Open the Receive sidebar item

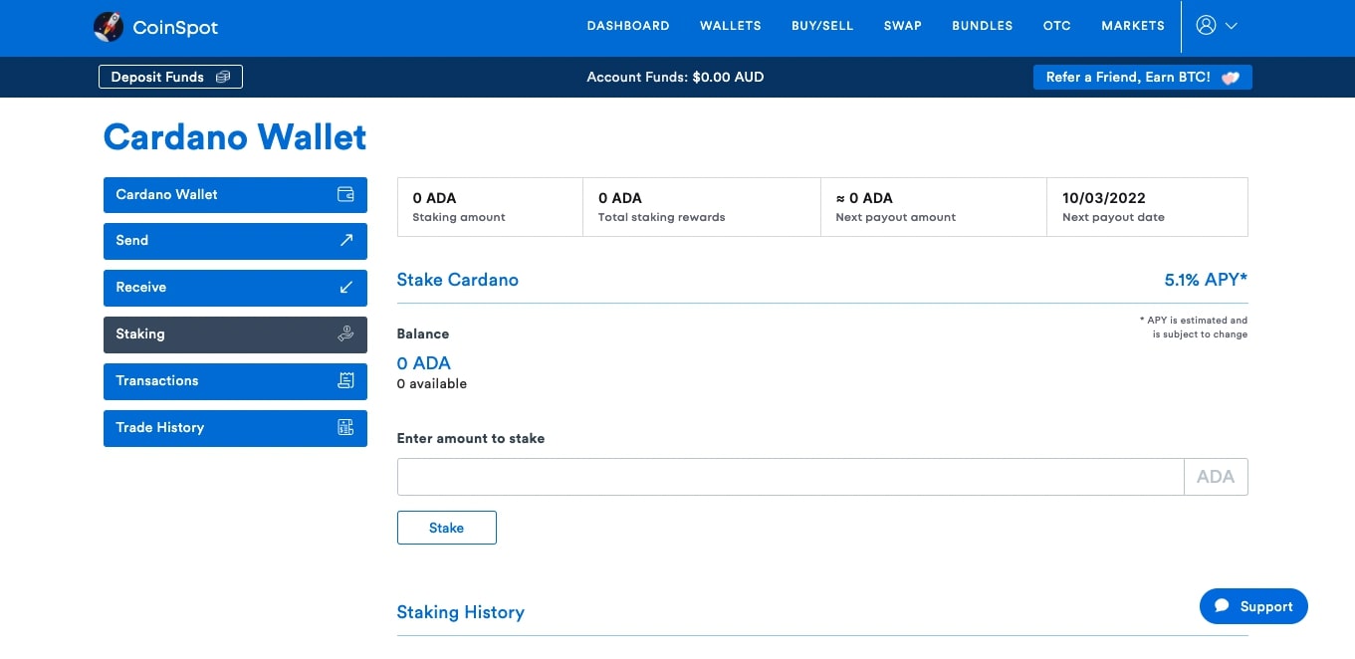click(235, 288)
